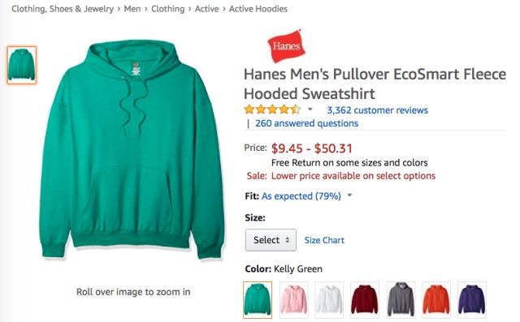
Task: Expand the Fit as expected arrow
Action: [x=349, y=195]
